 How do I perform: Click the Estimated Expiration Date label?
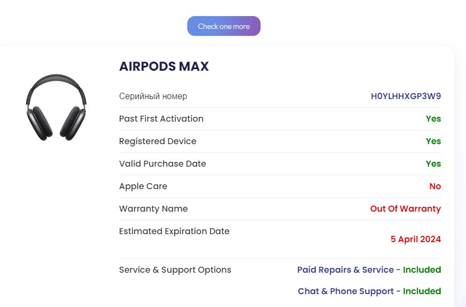[174, 231]
